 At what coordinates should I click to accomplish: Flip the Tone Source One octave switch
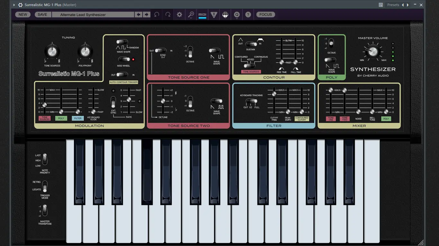tap(190, 52)
